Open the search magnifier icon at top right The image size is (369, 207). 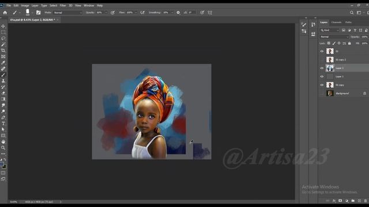click(x=352, y=13)
